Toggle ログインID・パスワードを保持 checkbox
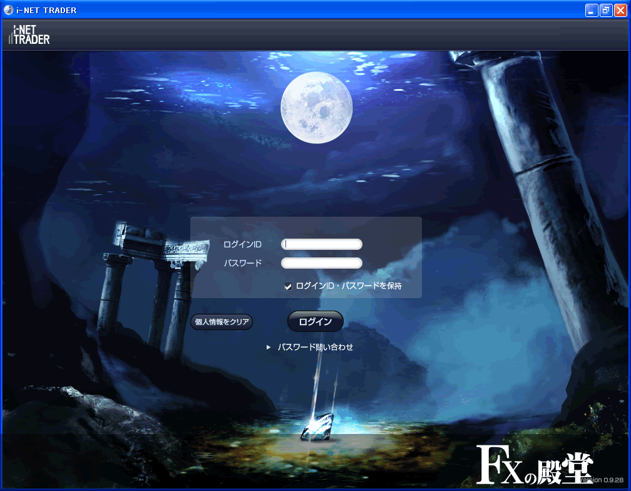Image resolution: width=631 pixels, height=491 pixels. [x=288, y=287]
